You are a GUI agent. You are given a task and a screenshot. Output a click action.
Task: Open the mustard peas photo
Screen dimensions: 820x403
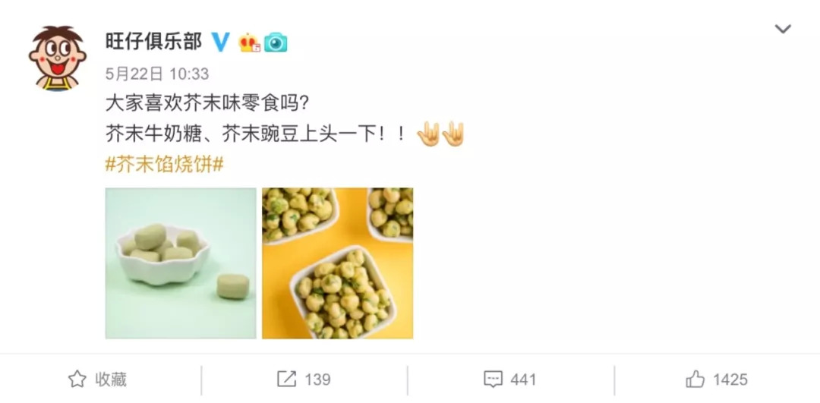337,263
